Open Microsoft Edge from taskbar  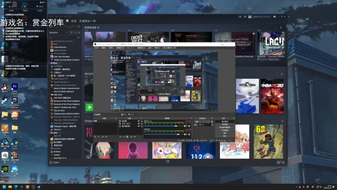[x=16, y=187]
